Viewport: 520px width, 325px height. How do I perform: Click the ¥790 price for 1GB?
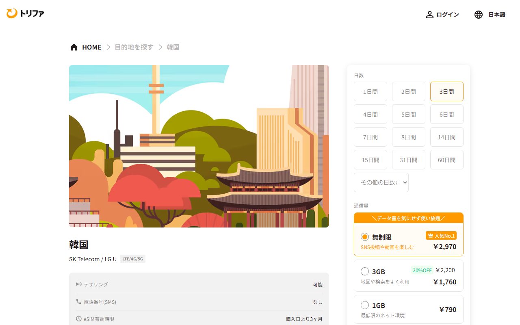click(x=448, y=310)
